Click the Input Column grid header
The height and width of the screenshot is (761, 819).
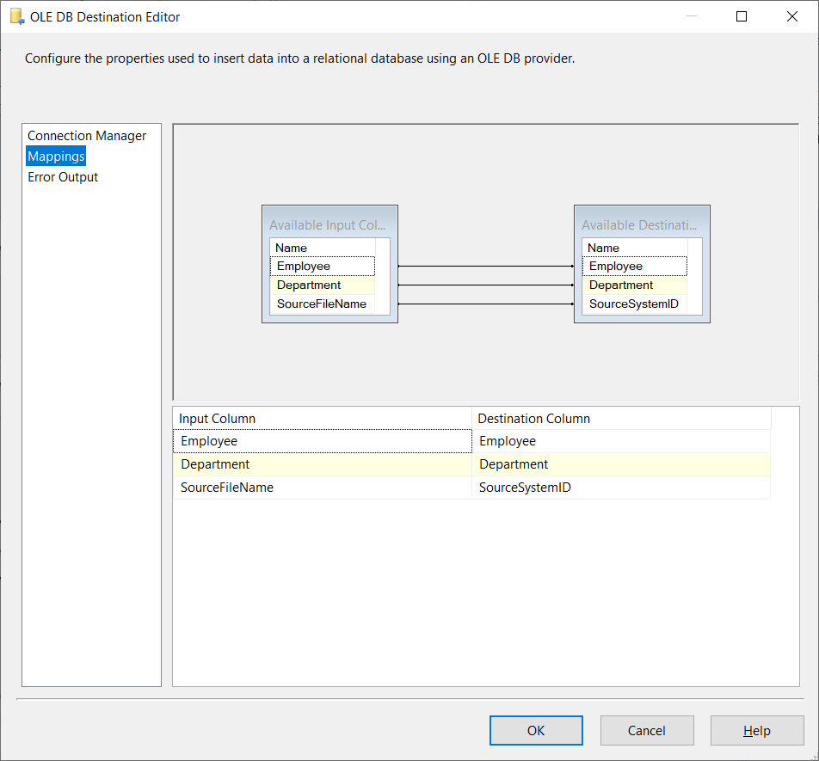tap(322, 419)
